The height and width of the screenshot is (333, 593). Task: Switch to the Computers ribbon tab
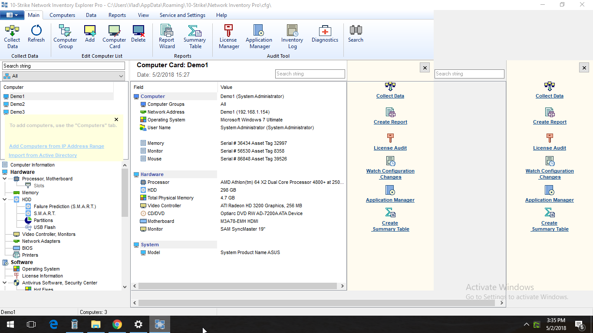pyautogui.click(x=62, y=15)
